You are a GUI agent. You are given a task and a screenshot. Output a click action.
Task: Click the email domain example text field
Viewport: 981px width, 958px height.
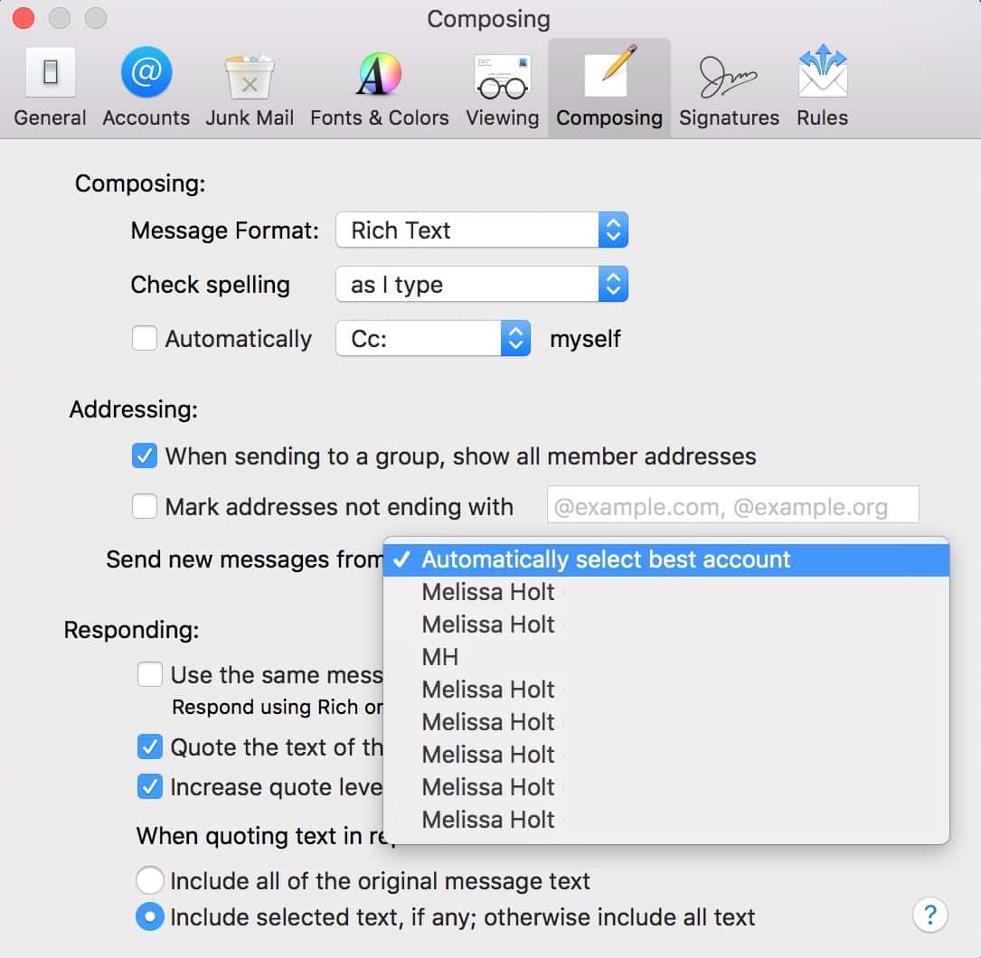coord(732,507)
